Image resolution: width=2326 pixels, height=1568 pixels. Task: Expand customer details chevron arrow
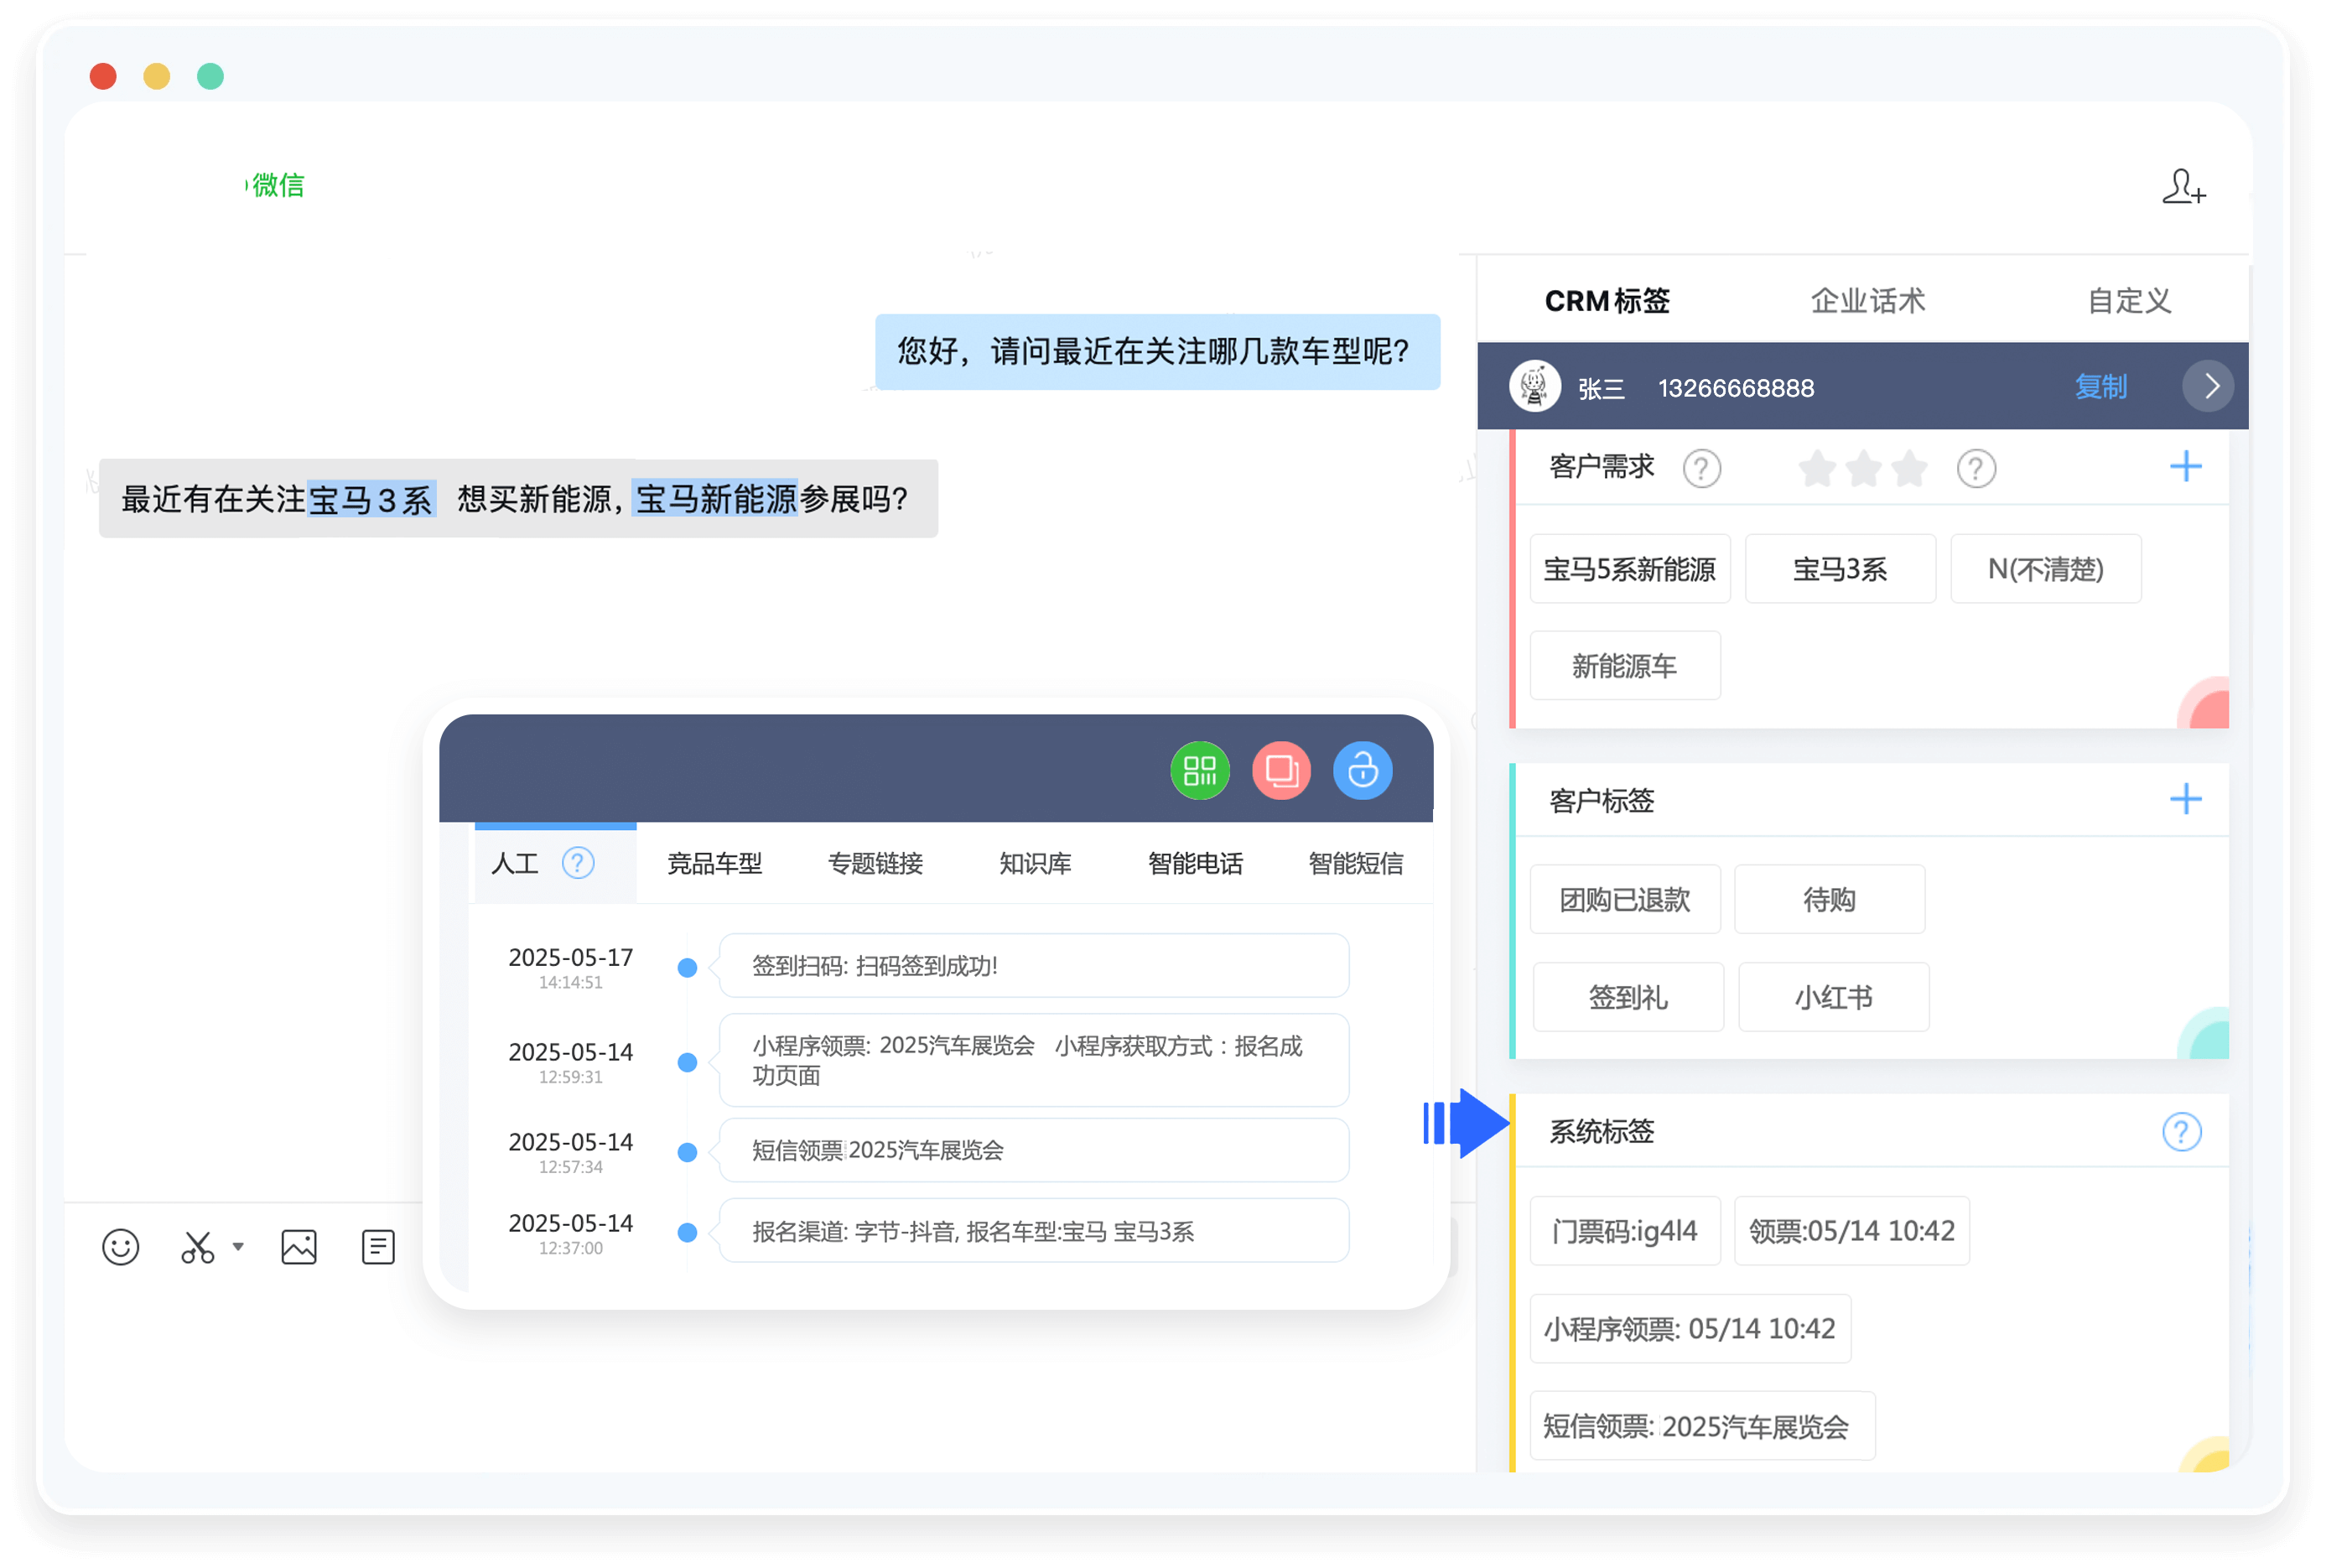(2207, 386)
